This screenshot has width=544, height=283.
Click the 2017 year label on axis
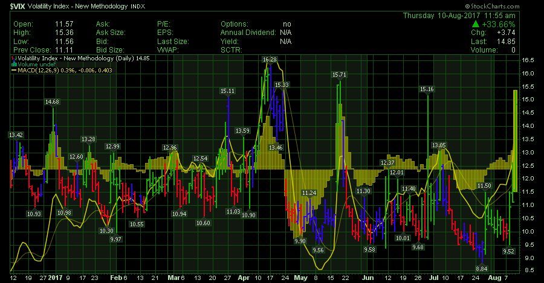[54, 278]
